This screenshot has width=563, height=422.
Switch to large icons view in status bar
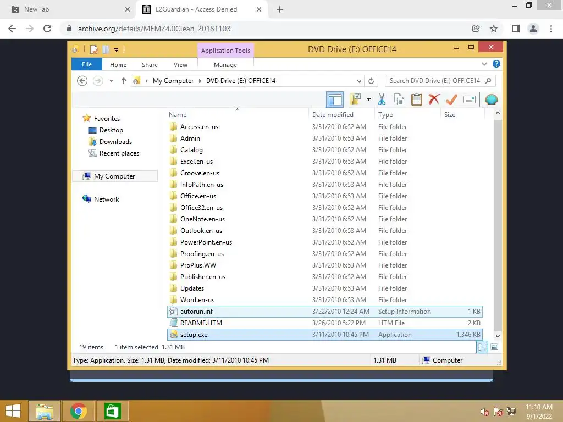[x=494, y=347]
